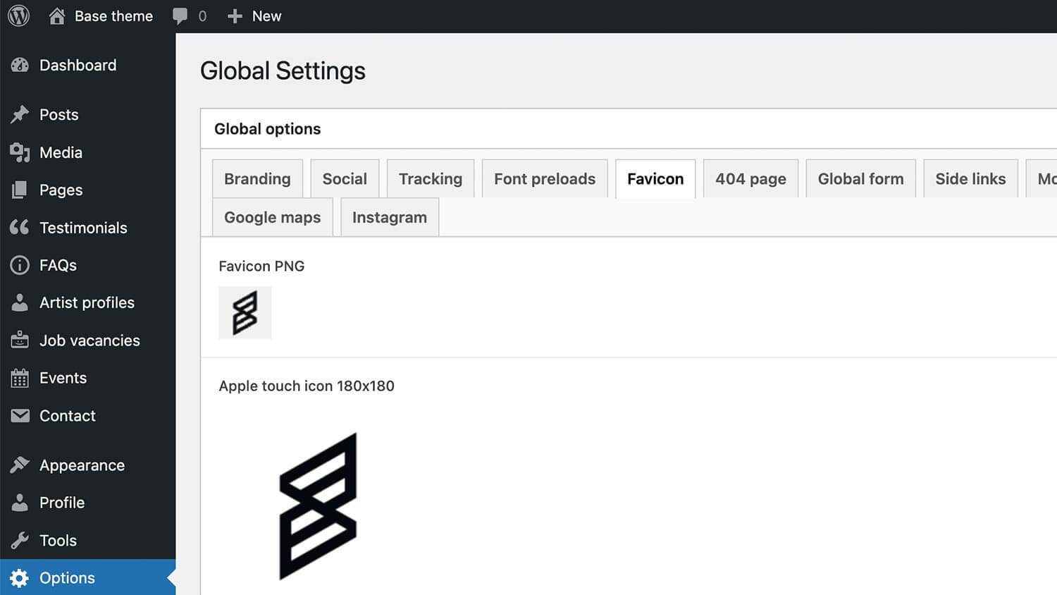Open Media via its camera icon
Image resolution: width=1057 pixels, height=595 pixels.
point(20,152)
